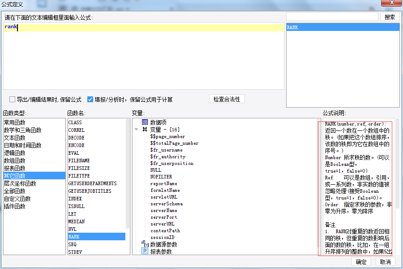Select the serverSchema variable
Image resolution: width=403 pixels, height=269 pixels.
click(166, 204)
